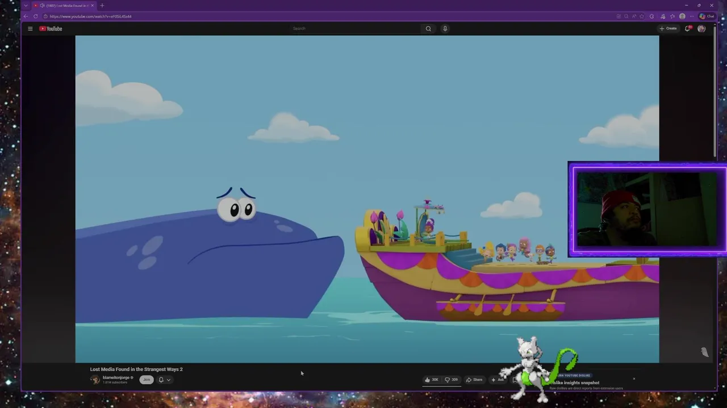Click the playing video frame to pause
This screenshot has width=727, height=408.
367,199
